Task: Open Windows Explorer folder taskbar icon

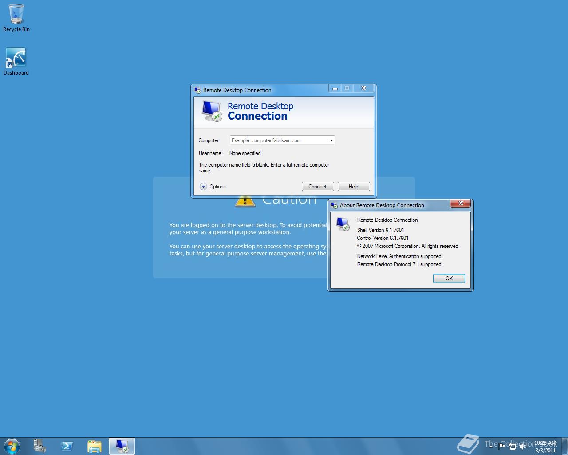Action: [x=95, y=446]
